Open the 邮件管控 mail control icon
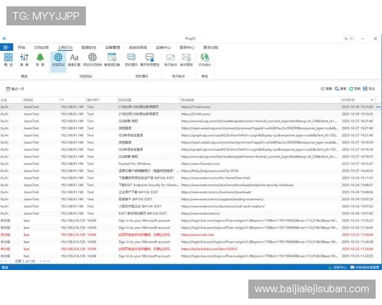 (187, 60)
